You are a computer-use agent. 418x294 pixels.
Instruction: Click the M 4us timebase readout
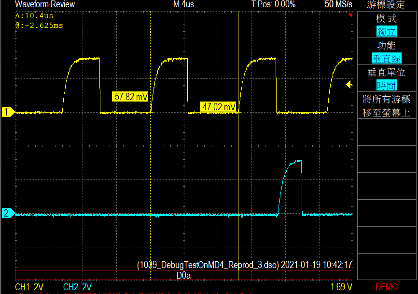(183, 4)
